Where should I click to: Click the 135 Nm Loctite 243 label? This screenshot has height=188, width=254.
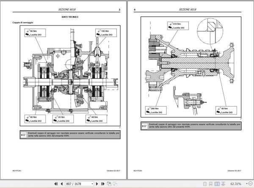point(106,33)
